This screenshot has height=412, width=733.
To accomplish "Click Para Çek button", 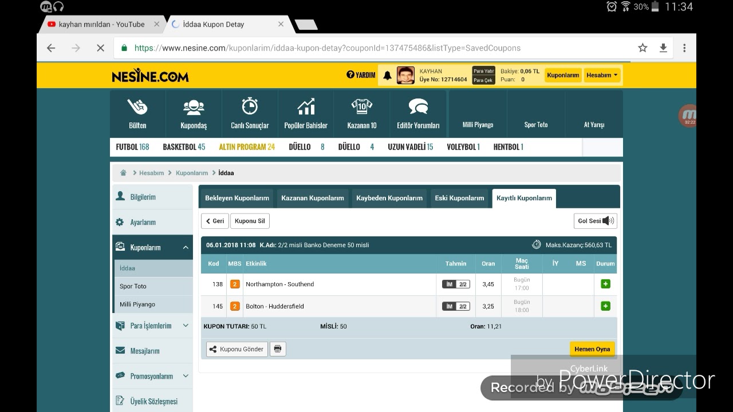I will coord(483,80).
